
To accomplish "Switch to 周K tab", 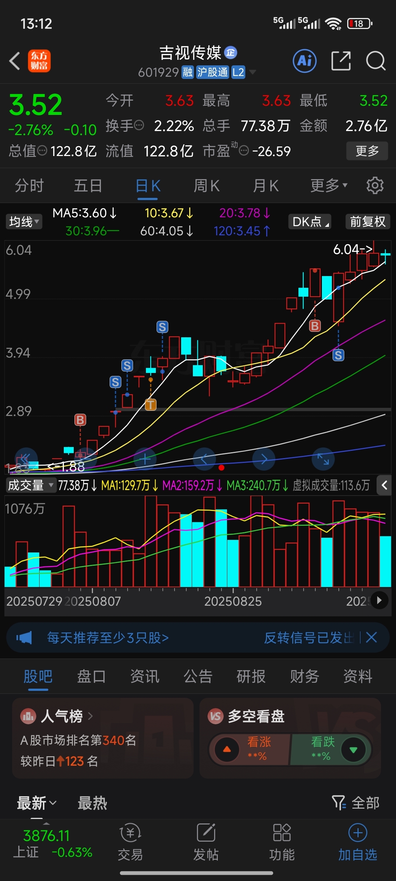I will tap(206, 185).
